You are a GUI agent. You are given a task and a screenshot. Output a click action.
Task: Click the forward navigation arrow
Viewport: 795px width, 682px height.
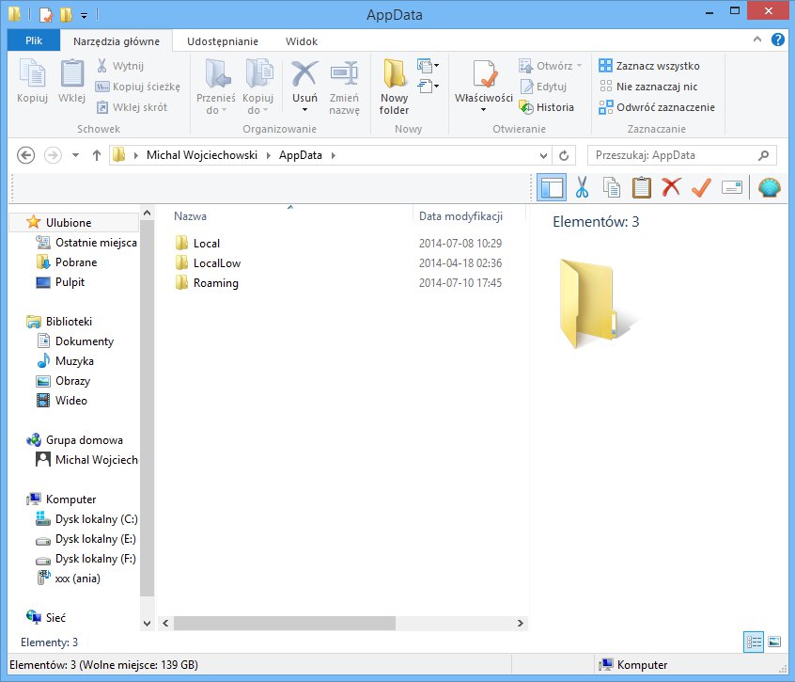[53, 155]
